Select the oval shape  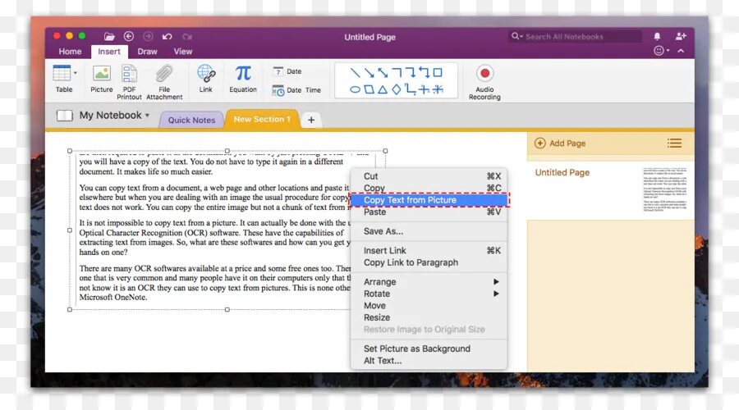click(x=356, y=89)
